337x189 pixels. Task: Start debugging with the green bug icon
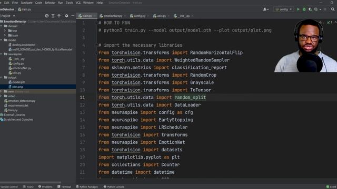pyautogui.click(x=304, y=9)
